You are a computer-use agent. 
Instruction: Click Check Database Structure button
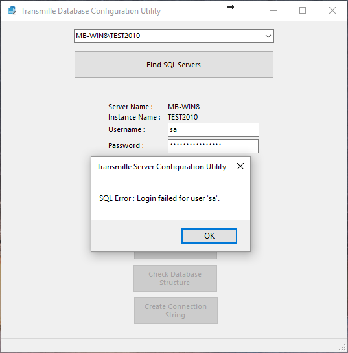coord(175,278)
